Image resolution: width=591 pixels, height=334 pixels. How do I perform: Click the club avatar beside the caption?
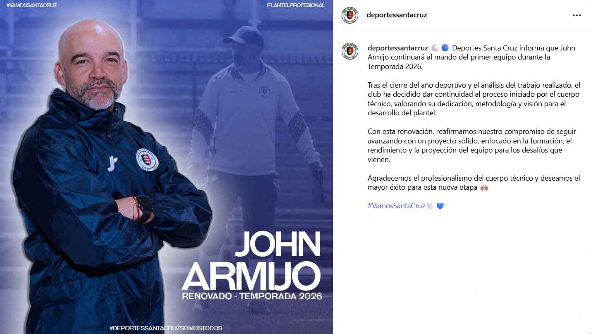pos(349,52)
